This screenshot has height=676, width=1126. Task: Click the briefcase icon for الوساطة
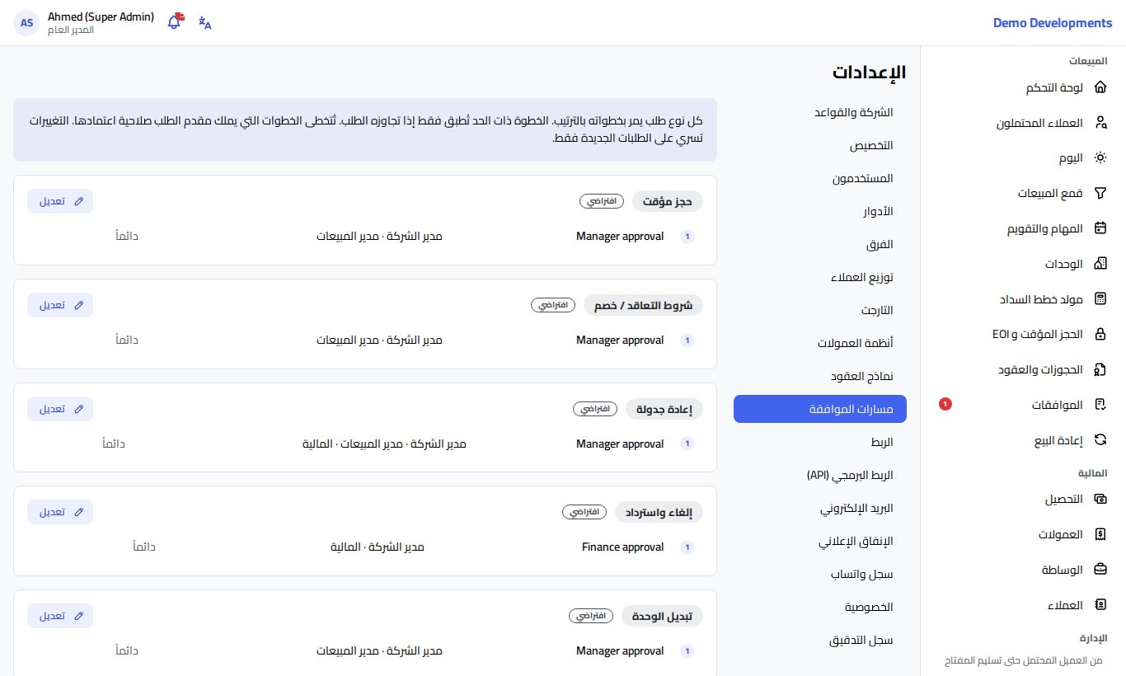pos(1100,570)
